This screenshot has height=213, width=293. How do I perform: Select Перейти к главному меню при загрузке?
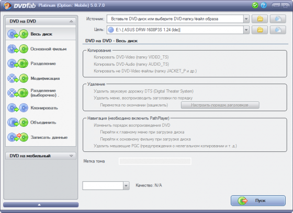tap(142, 132)
